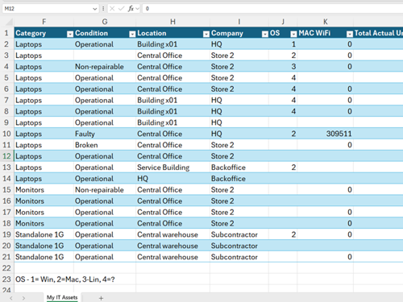The height and width of the screenshot is (302, 403).
Task: Select the column H header
Action: click(172, 22)
